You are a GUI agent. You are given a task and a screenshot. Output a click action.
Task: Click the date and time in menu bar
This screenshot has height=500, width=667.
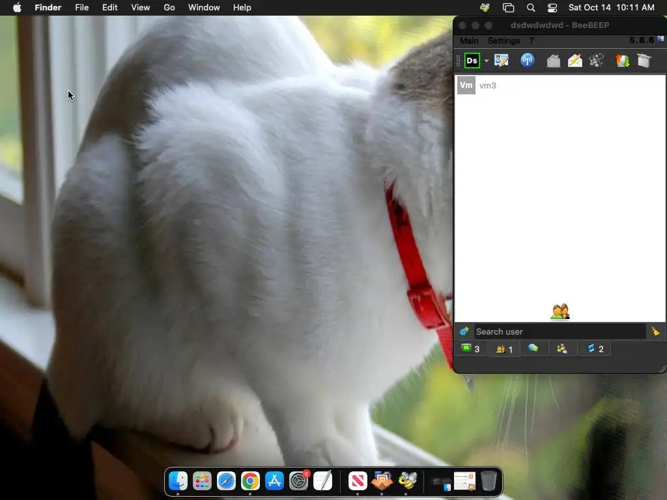[x=611, y=7]
